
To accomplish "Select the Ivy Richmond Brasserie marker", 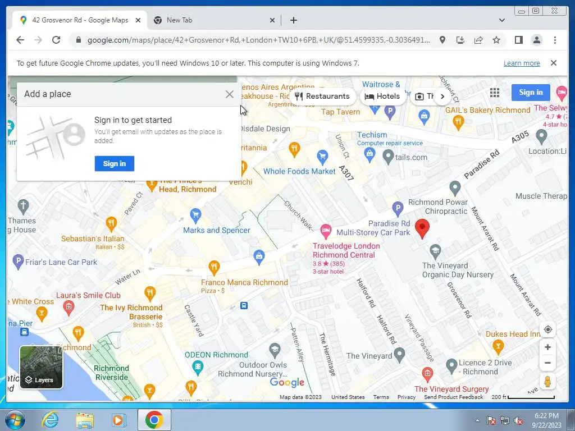I will [149, 293].
